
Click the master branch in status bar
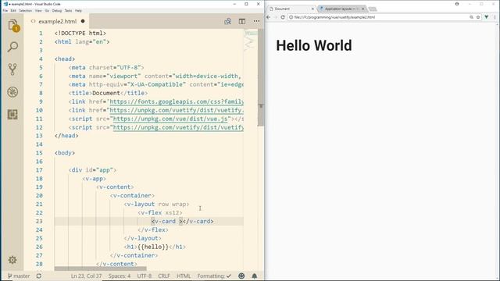(x=19, y=276)
